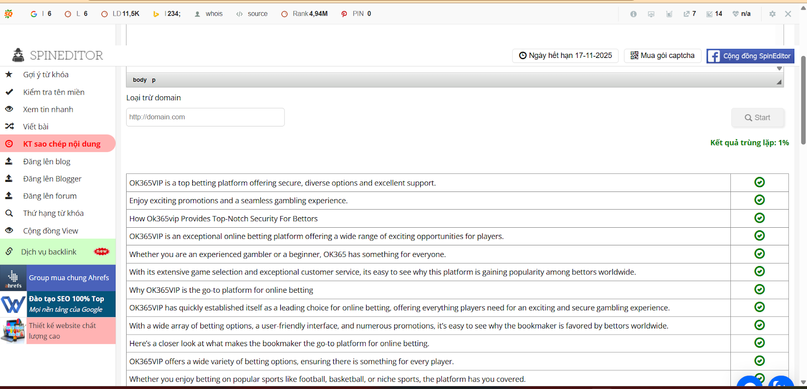Click check icon for 'top betting platform' row

[760, 182]
